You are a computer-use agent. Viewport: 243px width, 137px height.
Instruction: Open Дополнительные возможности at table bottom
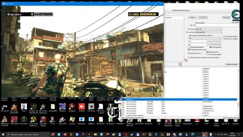click(x=133, y=118)
